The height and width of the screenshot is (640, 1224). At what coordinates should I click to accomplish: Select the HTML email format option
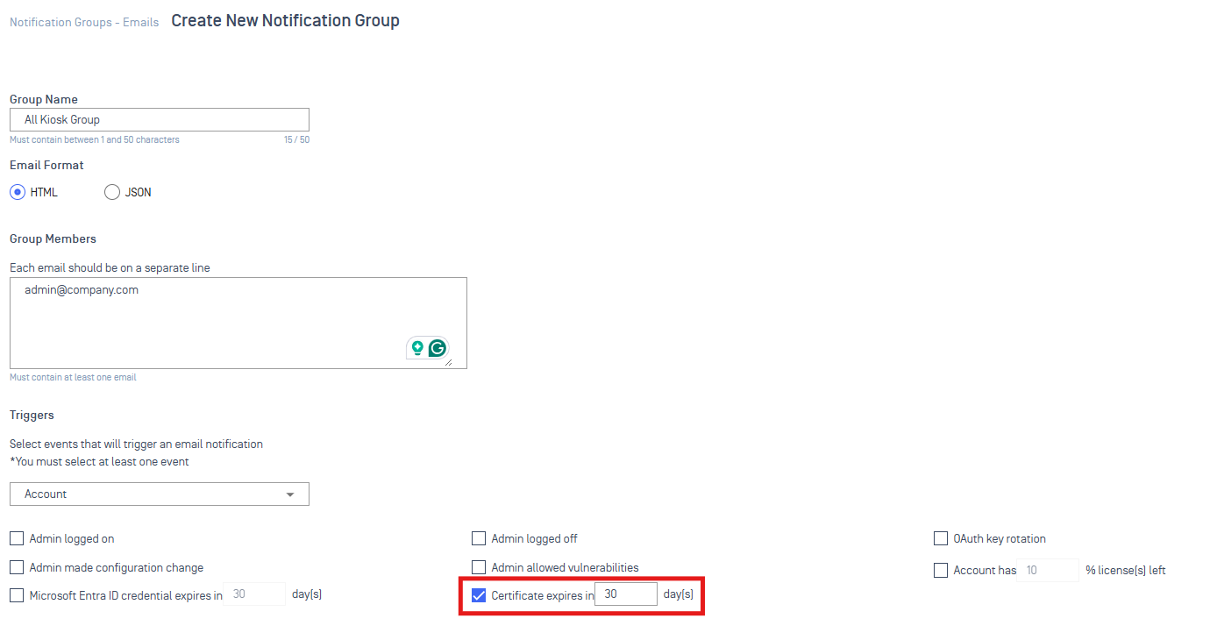tap(18, 192)
